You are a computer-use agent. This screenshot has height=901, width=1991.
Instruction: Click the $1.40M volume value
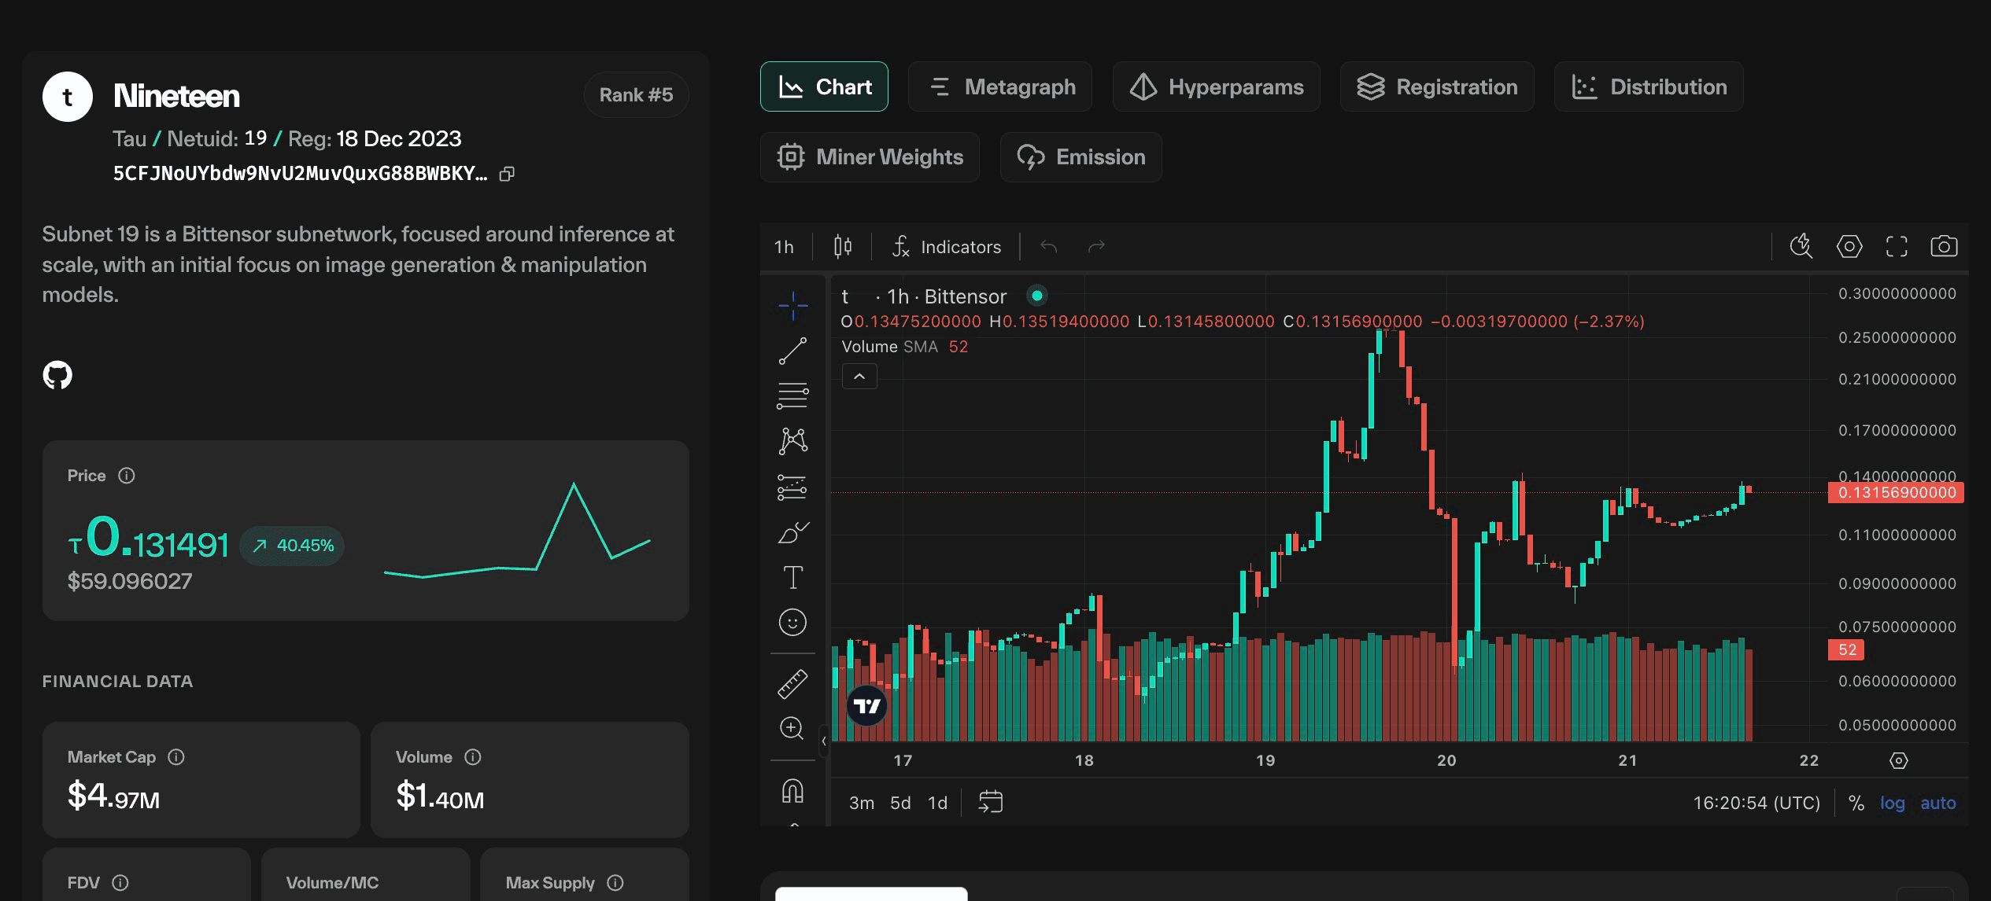click(x=440, y=796)
